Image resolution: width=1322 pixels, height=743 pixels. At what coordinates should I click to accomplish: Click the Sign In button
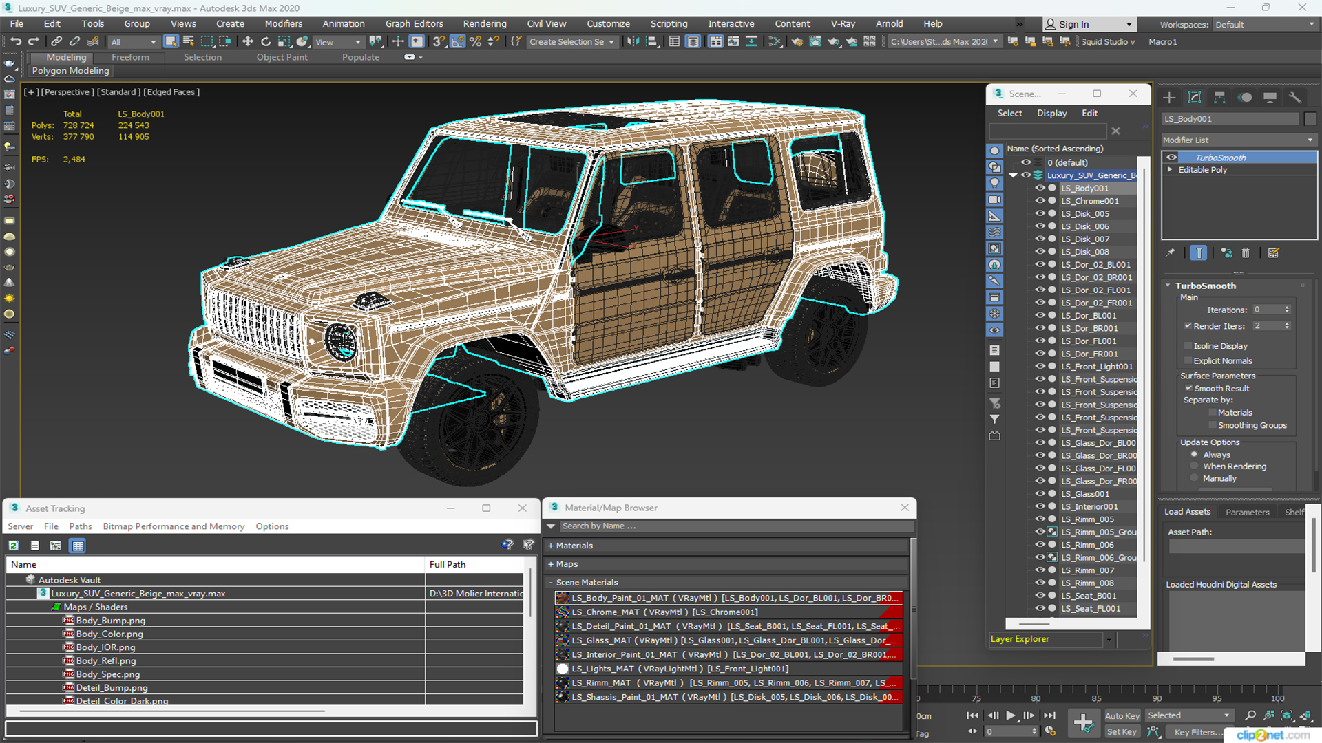tap(1089, 25)
